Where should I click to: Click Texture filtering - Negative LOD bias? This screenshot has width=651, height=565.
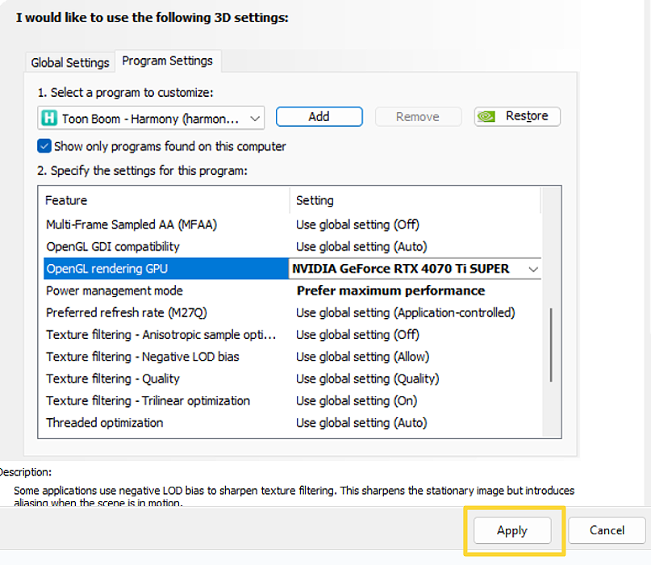(143, 357)
